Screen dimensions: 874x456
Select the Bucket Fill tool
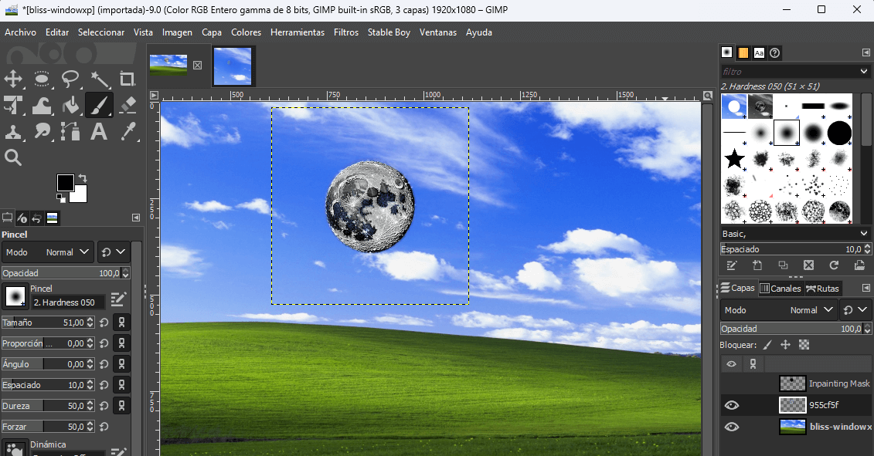(x=70, y=105)
